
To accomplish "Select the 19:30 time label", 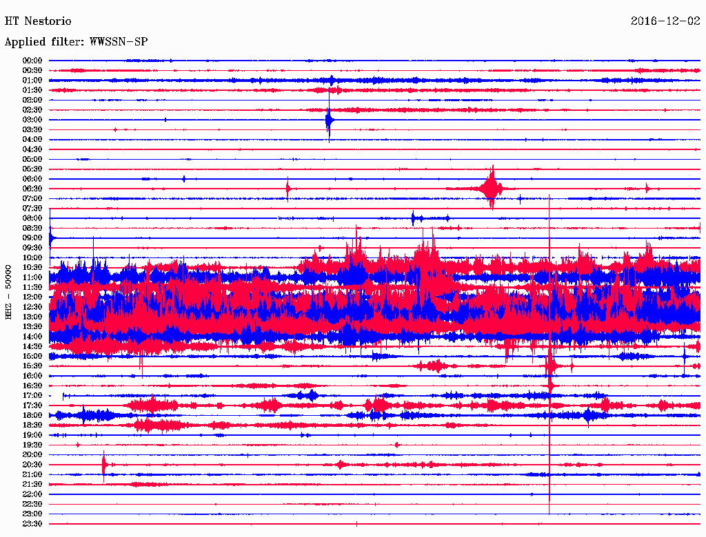I will click(x=32, y=445).
